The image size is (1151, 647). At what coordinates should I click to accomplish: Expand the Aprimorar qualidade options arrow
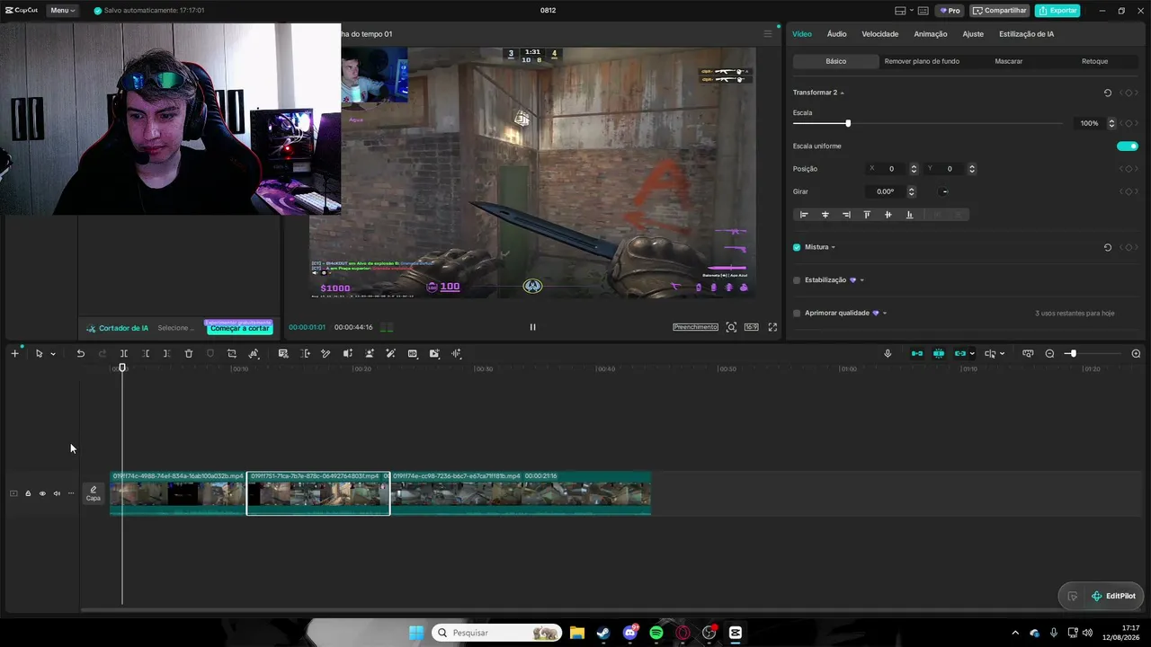tap(885, 314)
